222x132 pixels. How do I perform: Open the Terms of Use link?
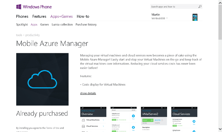[53, 128]
